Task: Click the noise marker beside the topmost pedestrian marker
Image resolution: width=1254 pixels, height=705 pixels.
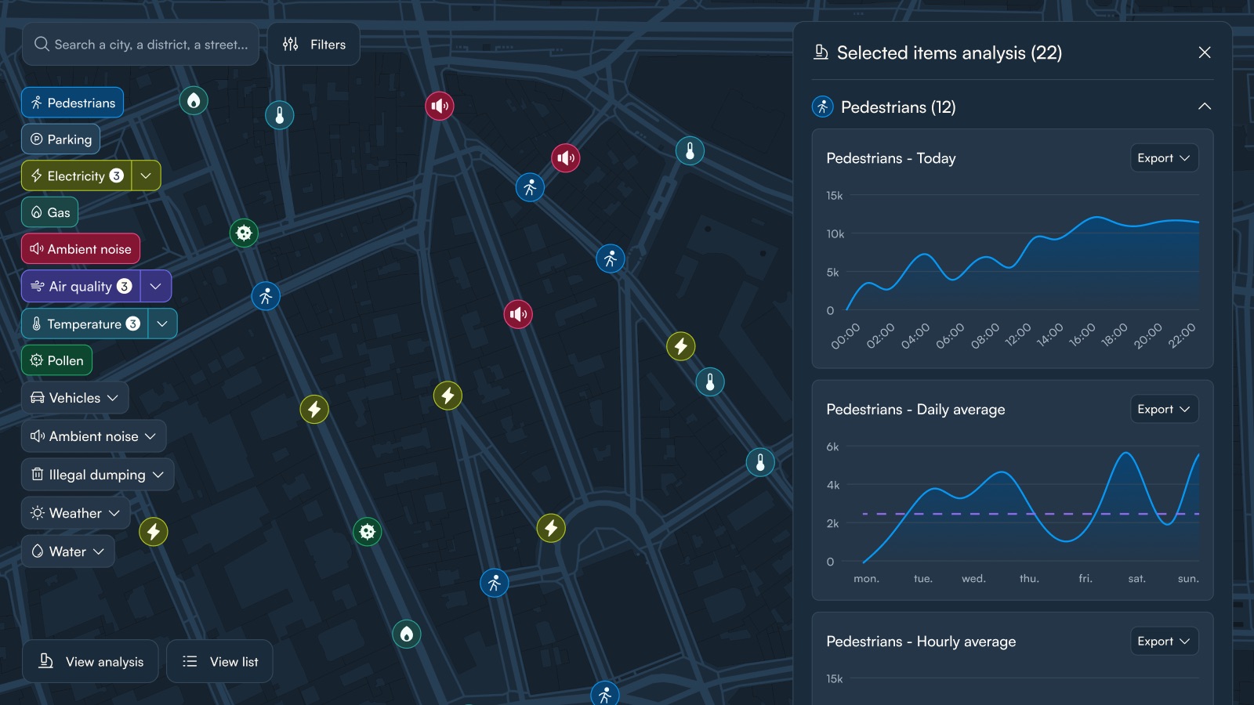Action: [565, 158]
